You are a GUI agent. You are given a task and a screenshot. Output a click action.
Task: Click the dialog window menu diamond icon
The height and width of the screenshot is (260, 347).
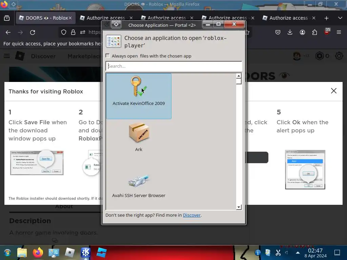click(x=116, y=24)
